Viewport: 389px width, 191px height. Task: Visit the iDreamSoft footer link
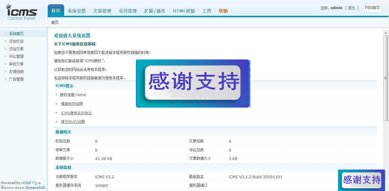click(36, 188)
